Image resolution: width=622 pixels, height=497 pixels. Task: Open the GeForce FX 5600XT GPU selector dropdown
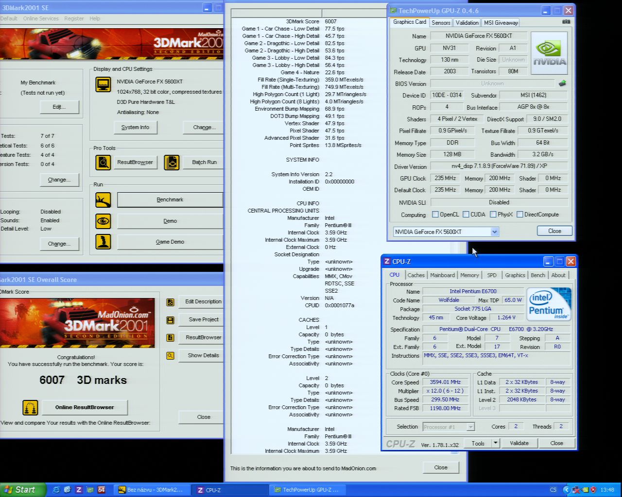[x=494, y=232]
